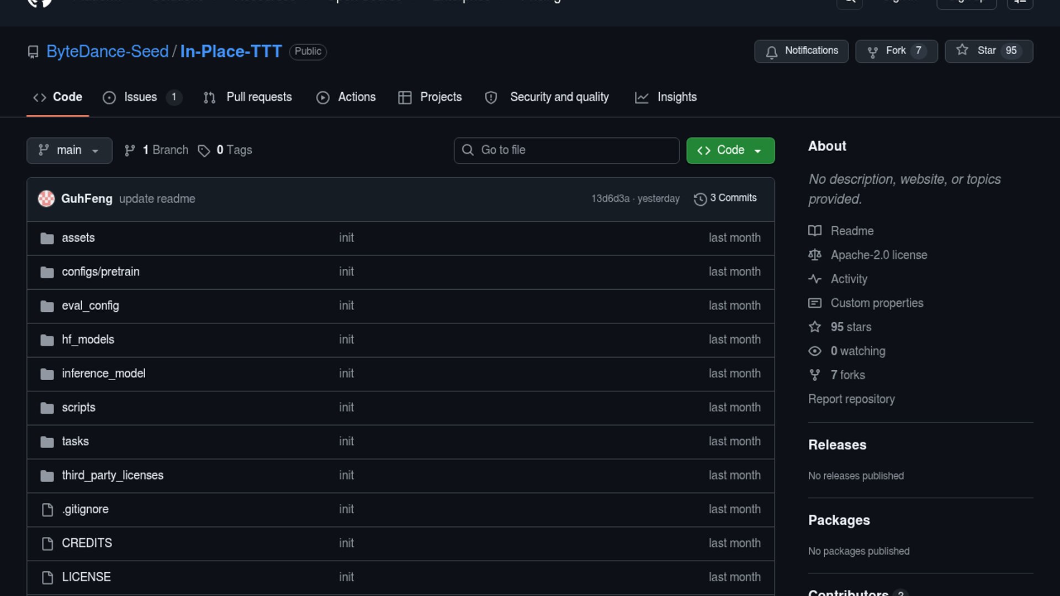Click the assets folder icon
The image size is (1060, 596).
tap(47, 238)
